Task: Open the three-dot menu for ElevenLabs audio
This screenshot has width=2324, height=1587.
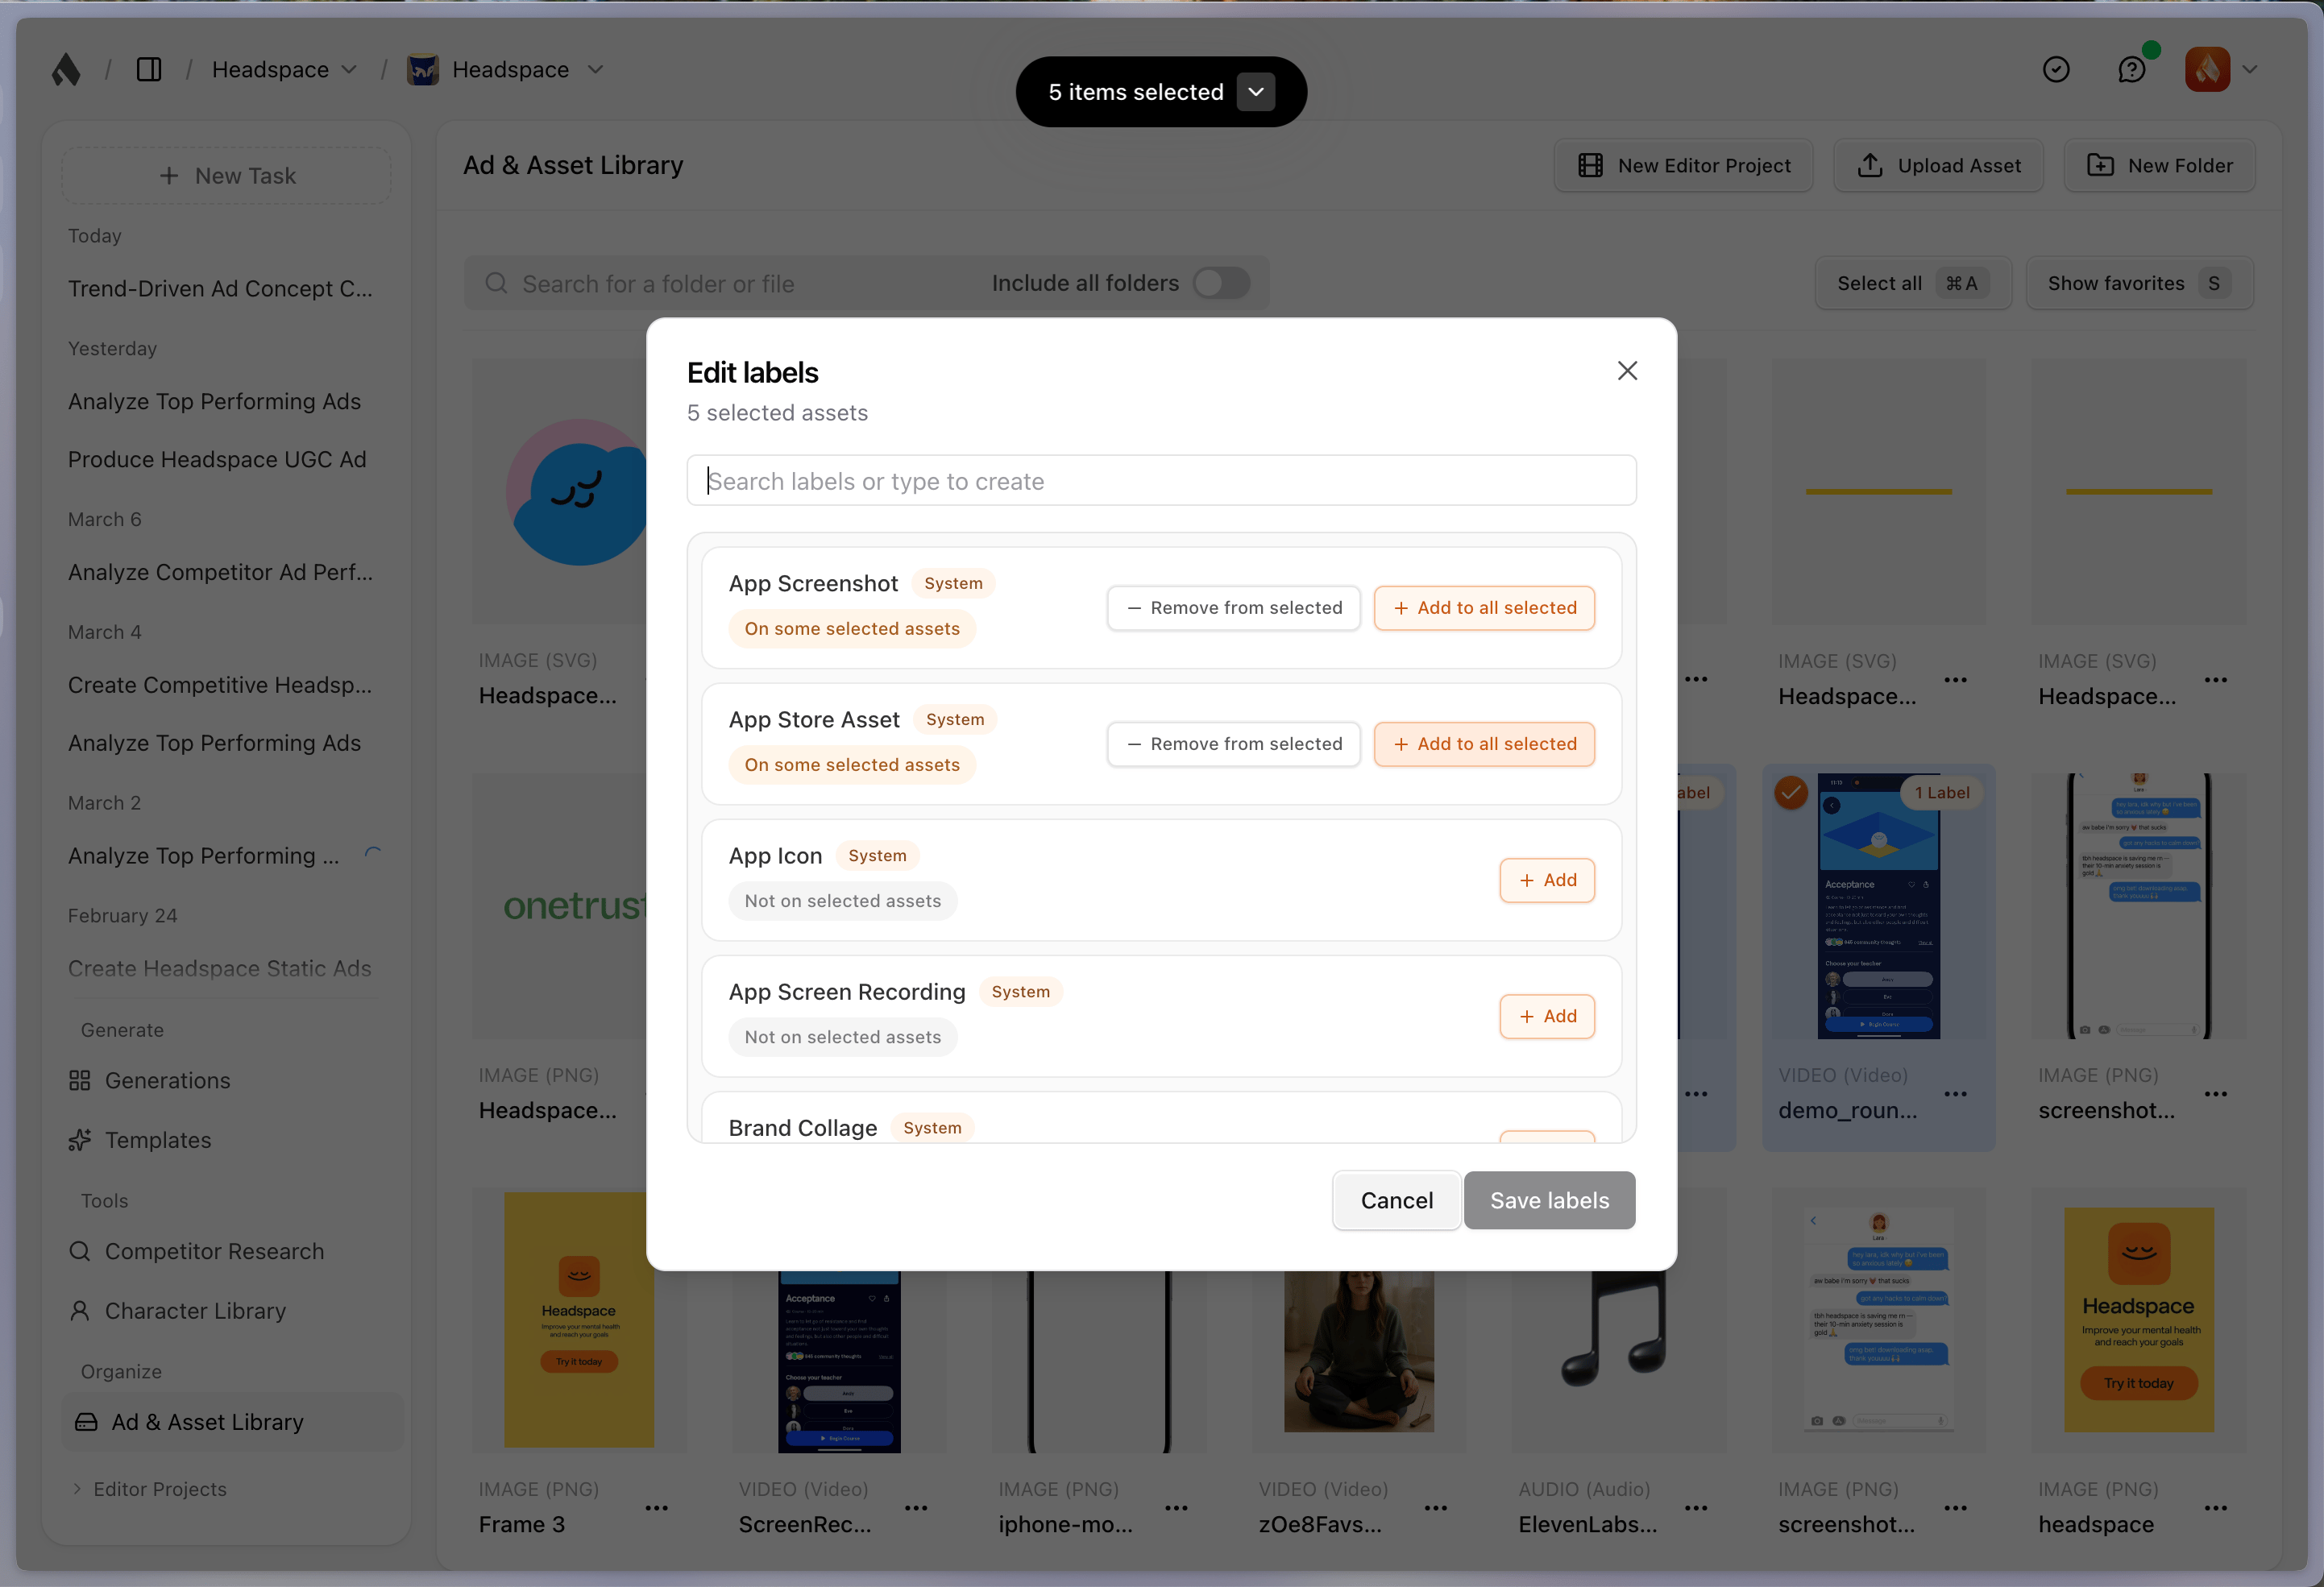Action: (x=1696, y=1507)
